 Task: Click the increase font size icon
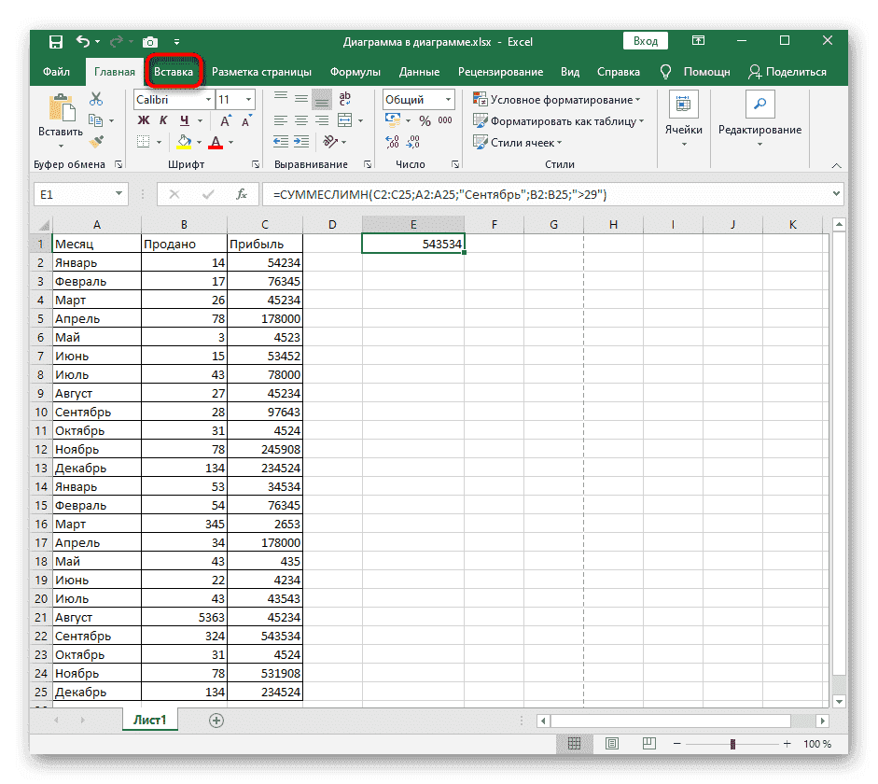(226, 121)
